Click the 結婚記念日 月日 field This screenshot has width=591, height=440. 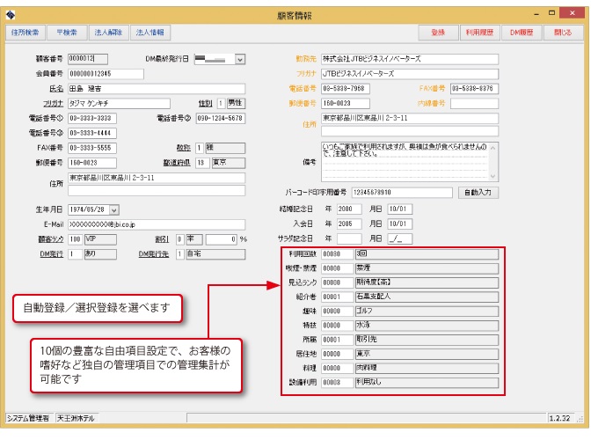[400, 209]
